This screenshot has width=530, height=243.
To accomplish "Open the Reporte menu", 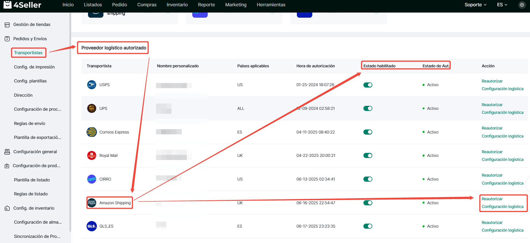I will [x=206, y=5].
